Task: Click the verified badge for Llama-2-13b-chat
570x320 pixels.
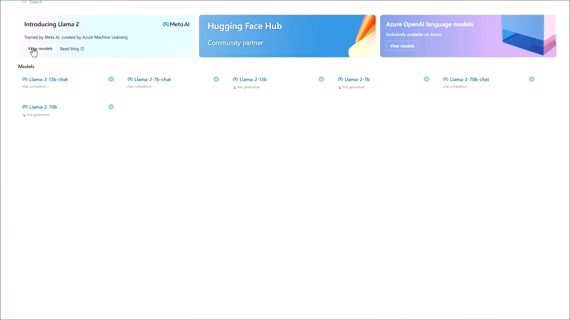Action: pyautogui.click(x=111, y=79)
